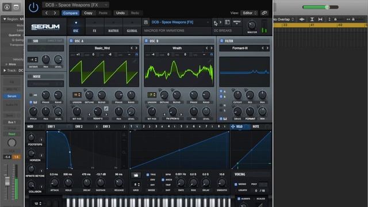The height and width of the screenshot is (207, 368).
Task: Open the View Editor dropdown
Action: (250, 13)
